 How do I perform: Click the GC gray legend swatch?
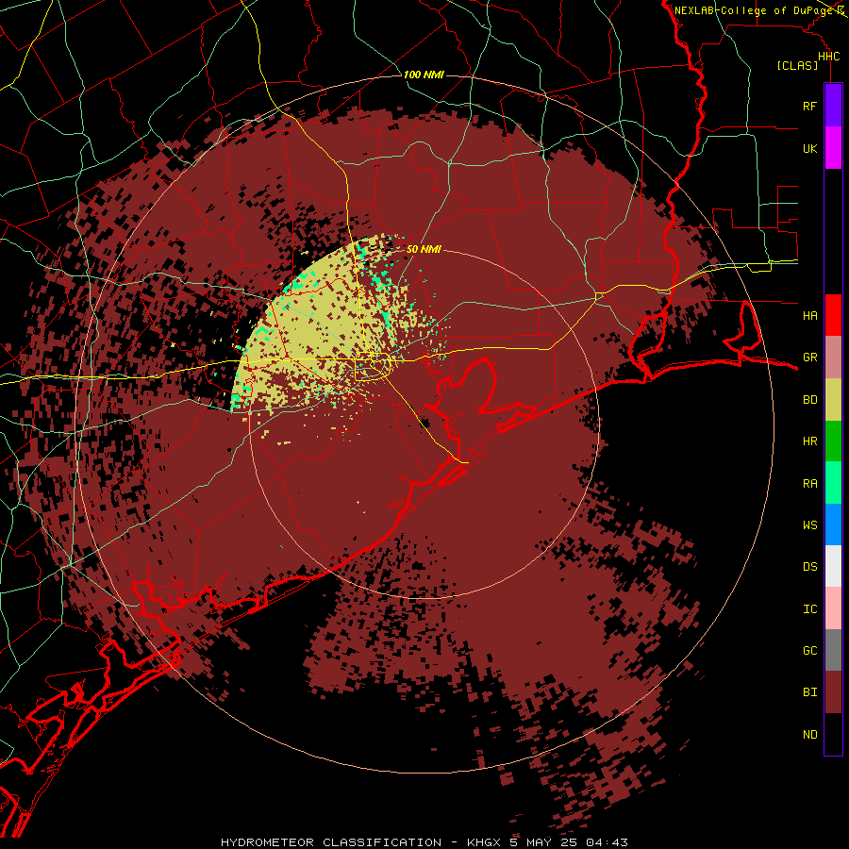click(833, 650)
